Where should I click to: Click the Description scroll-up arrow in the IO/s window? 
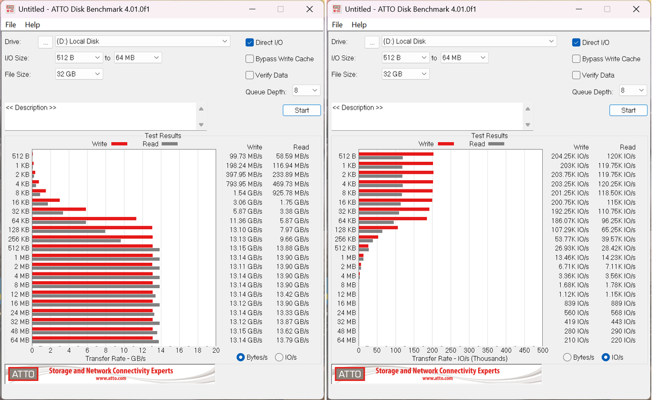(528, 108)
